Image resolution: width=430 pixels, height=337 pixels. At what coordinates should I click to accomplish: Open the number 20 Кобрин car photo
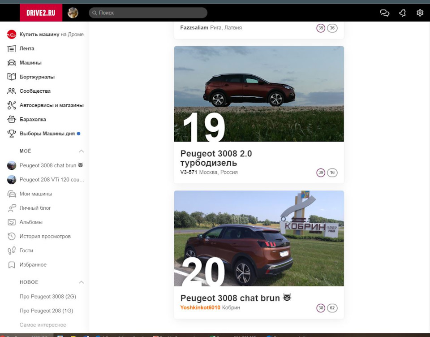259,238
